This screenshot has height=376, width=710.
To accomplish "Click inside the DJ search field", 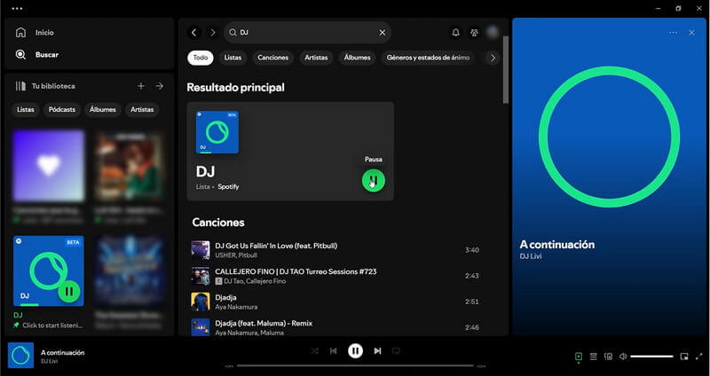I will [x=307, y=33].
